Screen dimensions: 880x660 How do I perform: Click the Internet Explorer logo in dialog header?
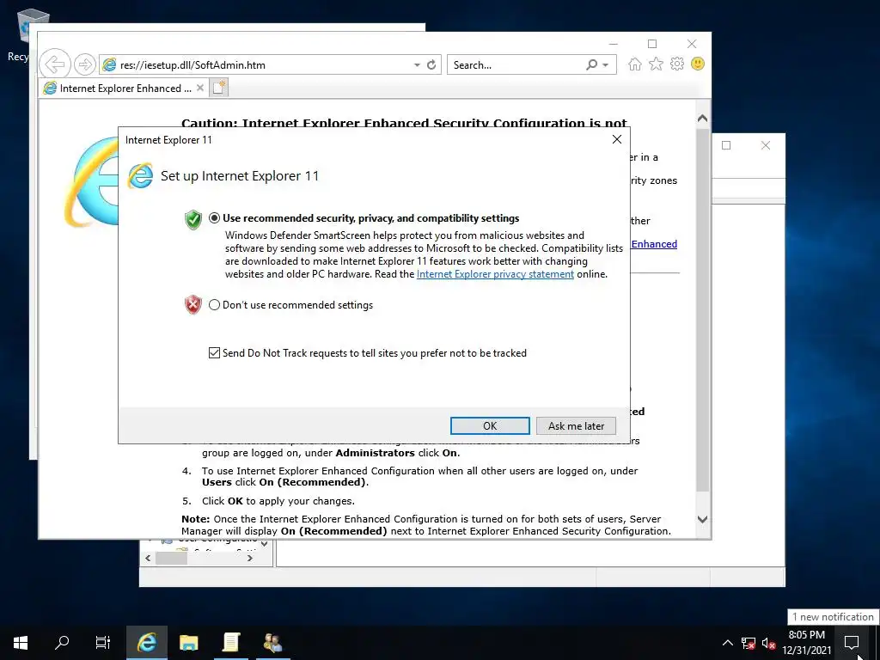tap(140, 176)
